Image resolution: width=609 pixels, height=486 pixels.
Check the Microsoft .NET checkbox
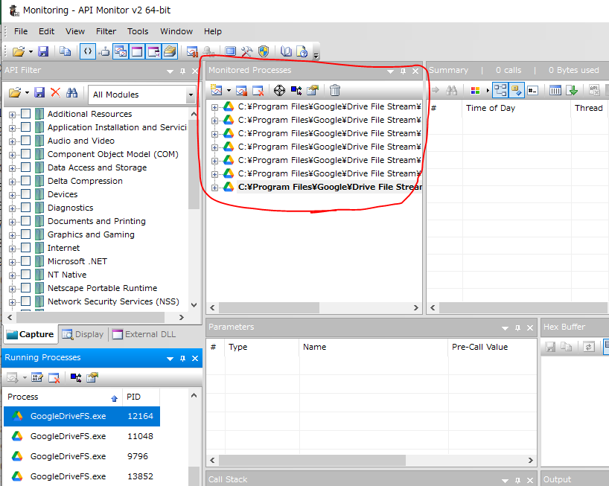25,260
